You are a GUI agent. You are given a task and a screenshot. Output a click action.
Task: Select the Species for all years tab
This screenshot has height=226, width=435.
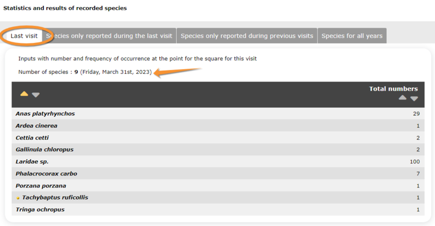(352, 36)
